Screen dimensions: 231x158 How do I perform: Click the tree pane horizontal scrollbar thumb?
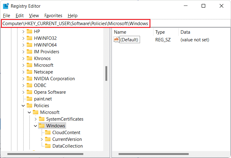point(45,154)
